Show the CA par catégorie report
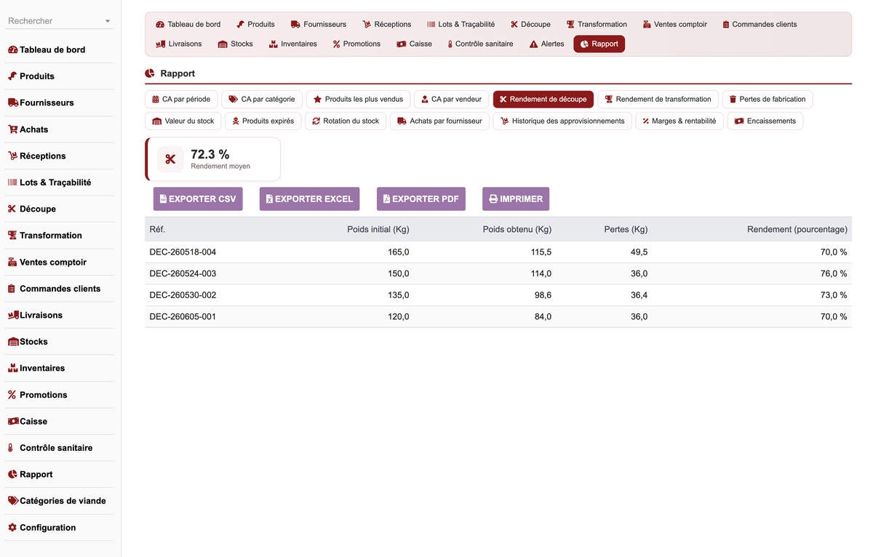 (262, 99)
